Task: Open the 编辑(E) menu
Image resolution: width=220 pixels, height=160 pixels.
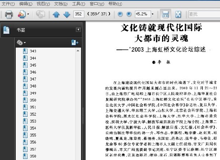Action: [x=26, y=4]
